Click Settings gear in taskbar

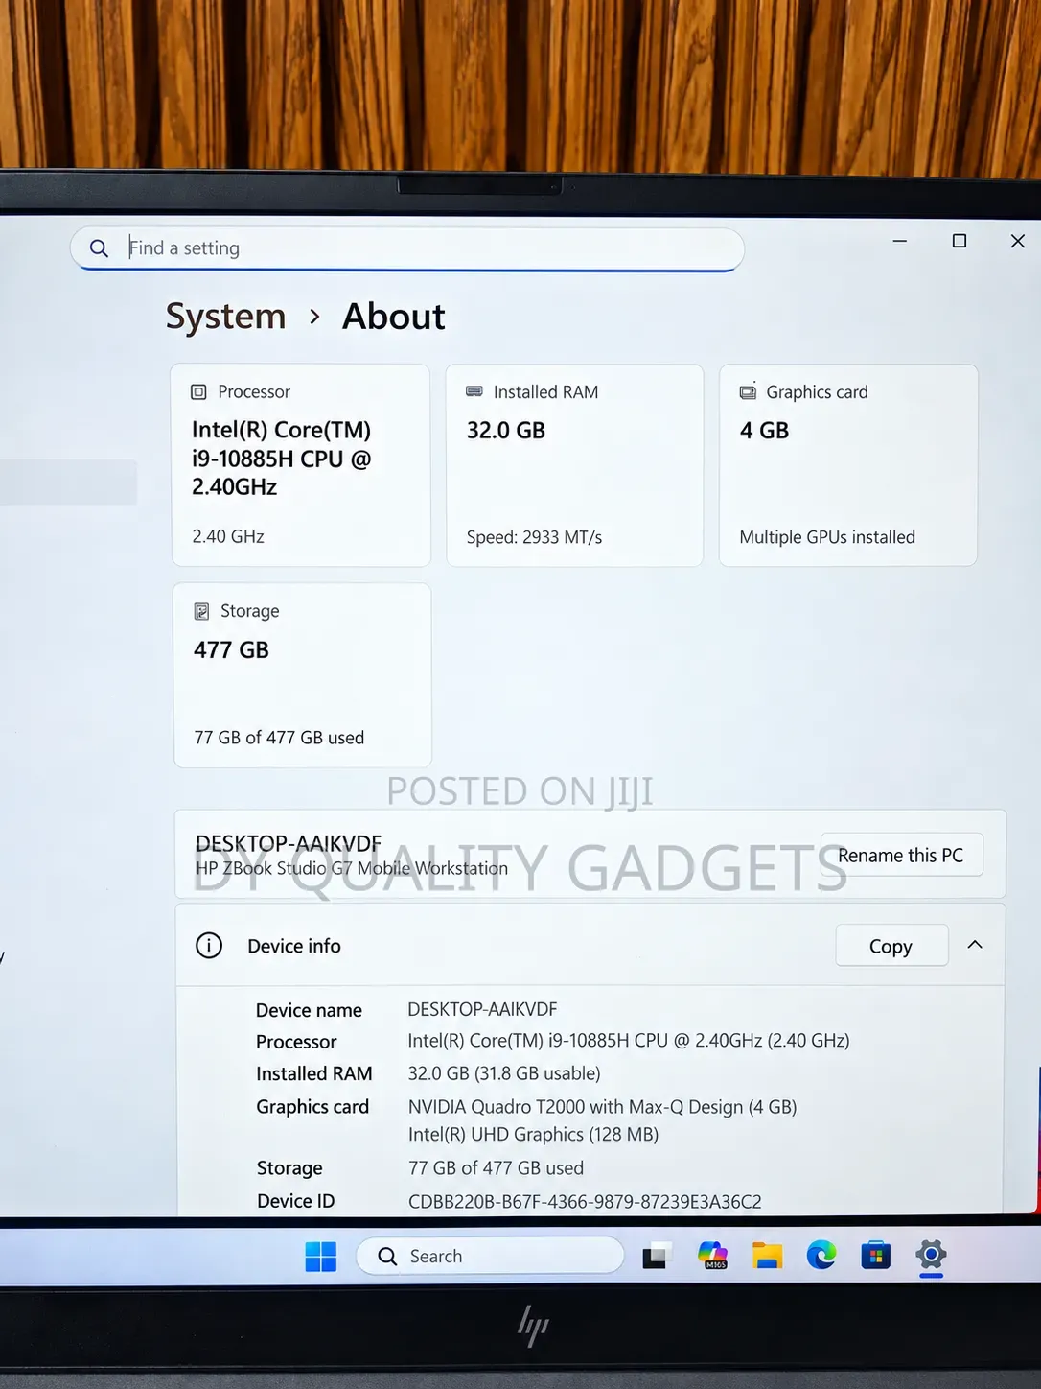[931, 1254]
